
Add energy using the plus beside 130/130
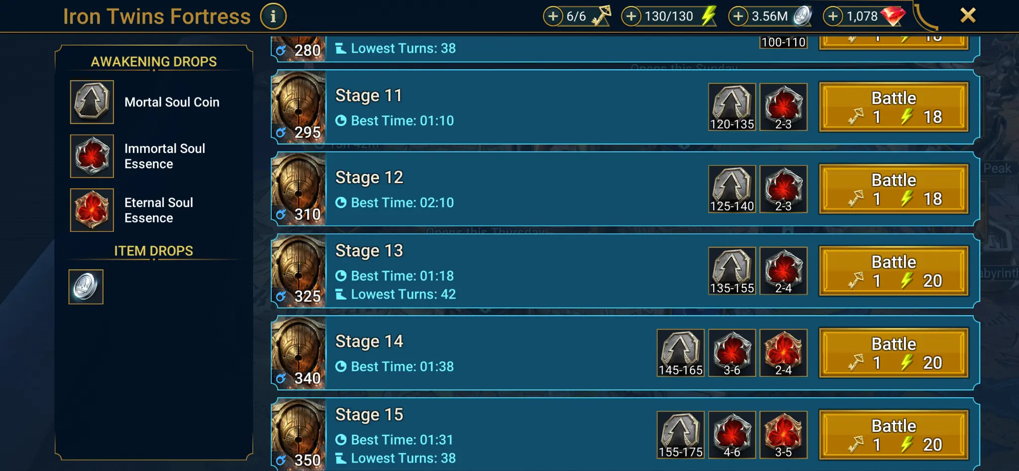[x=631, y=16]
